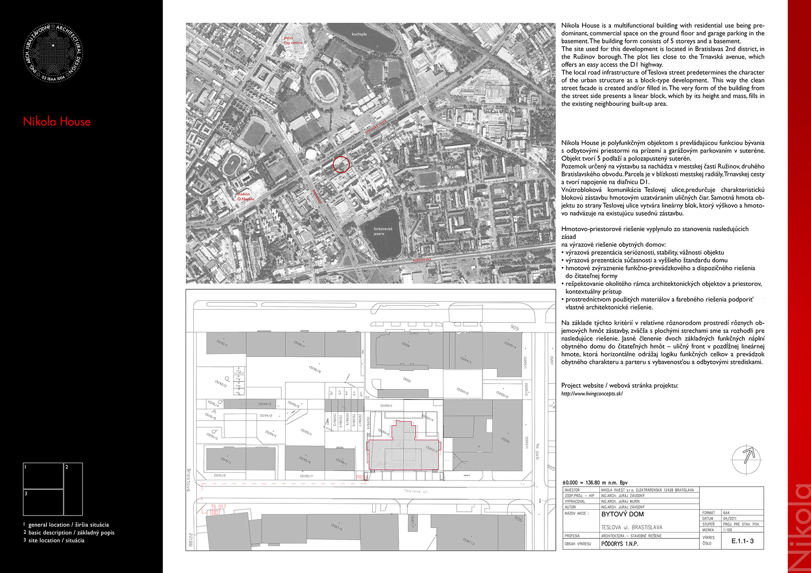
Task: Click the red circle site marker on aerial map
Action: click(x=341, y=165)
